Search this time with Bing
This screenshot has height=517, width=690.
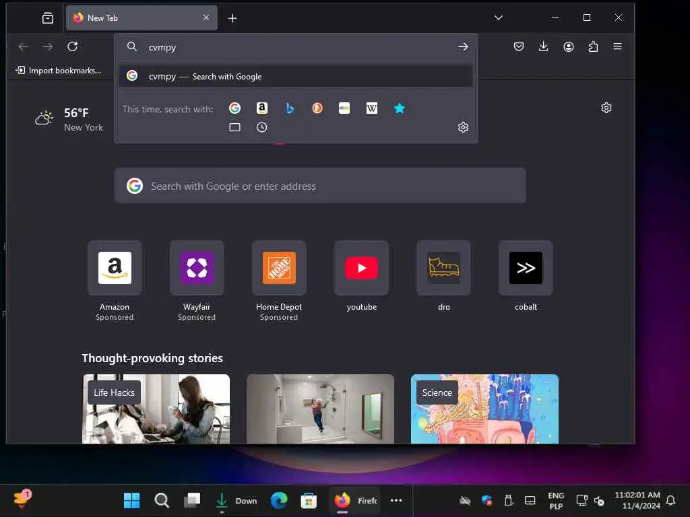290,108
